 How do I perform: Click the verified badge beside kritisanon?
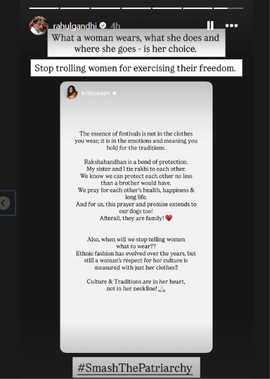click(x=115, y=93)
